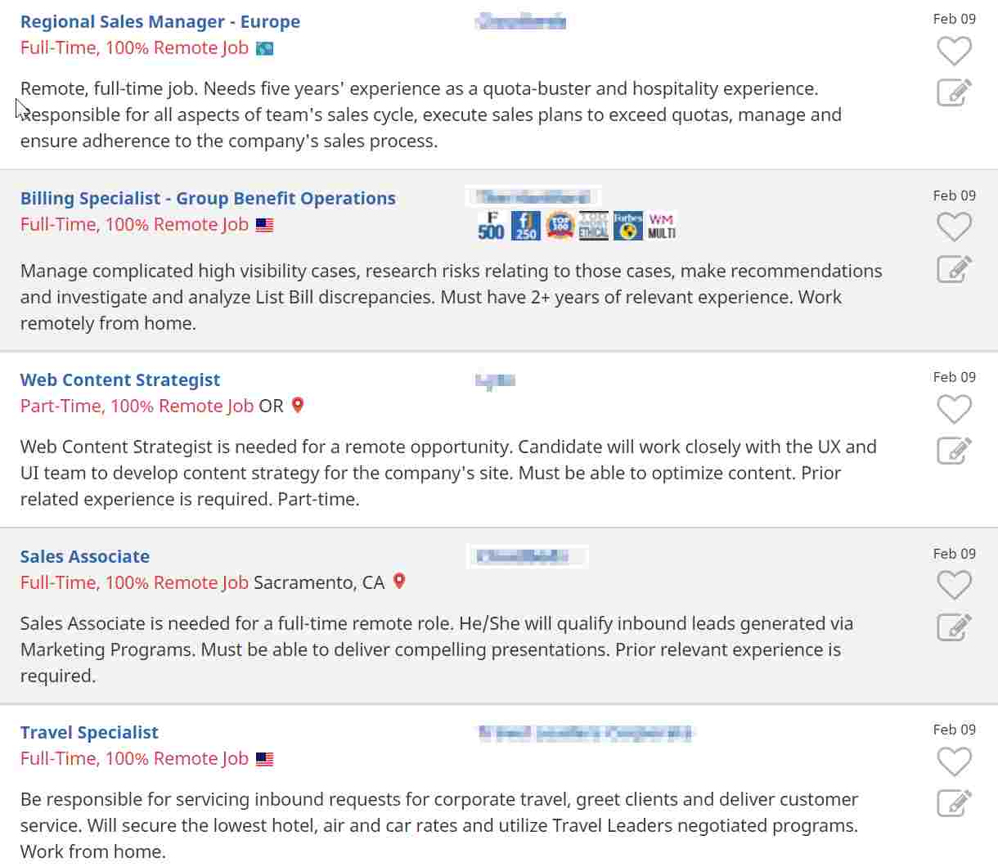Favorite the Billing Specialist job via heart

coord(954,227)
